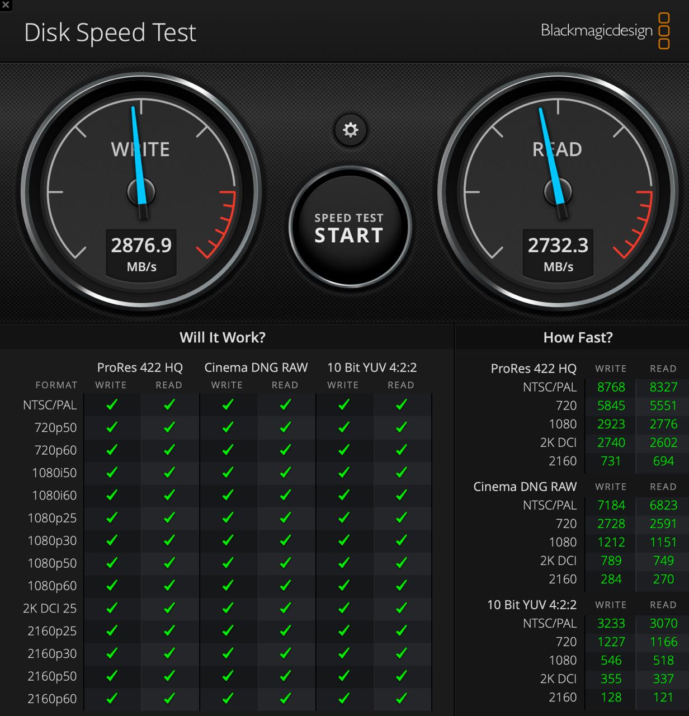Click 10 Bit YUV 720 read value 1166
Image resolution: width=689 pixels, height=716 pixels.
663,642
